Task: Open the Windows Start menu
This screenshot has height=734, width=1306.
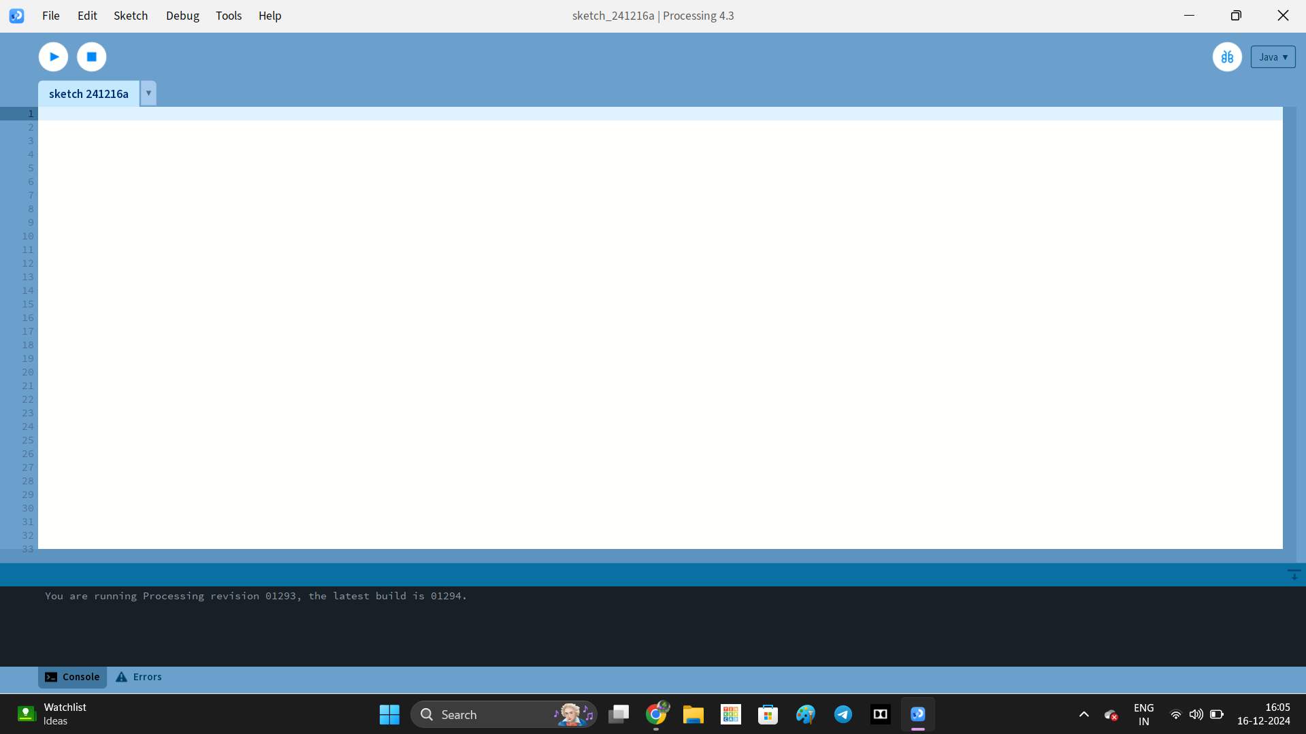Action: pos(389,714)
